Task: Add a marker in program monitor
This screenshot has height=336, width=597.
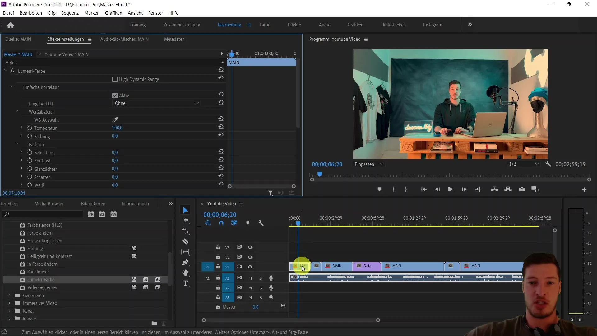Action: [379, 189]
